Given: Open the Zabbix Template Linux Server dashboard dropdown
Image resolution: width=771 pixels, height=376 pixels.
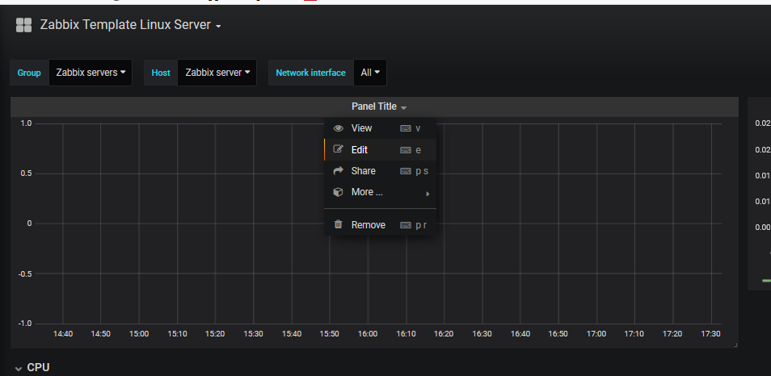Looking at the screenshot, I should [130, 25].
